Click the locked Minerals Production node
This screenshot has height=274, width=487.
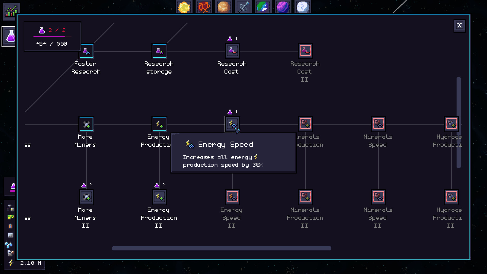(x=305, y=124)
